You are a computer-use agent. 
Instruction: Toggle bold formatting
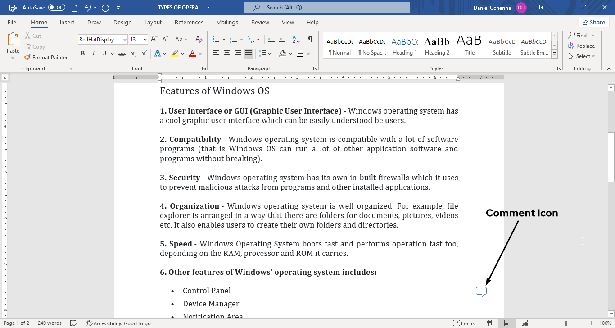point(83,54)
